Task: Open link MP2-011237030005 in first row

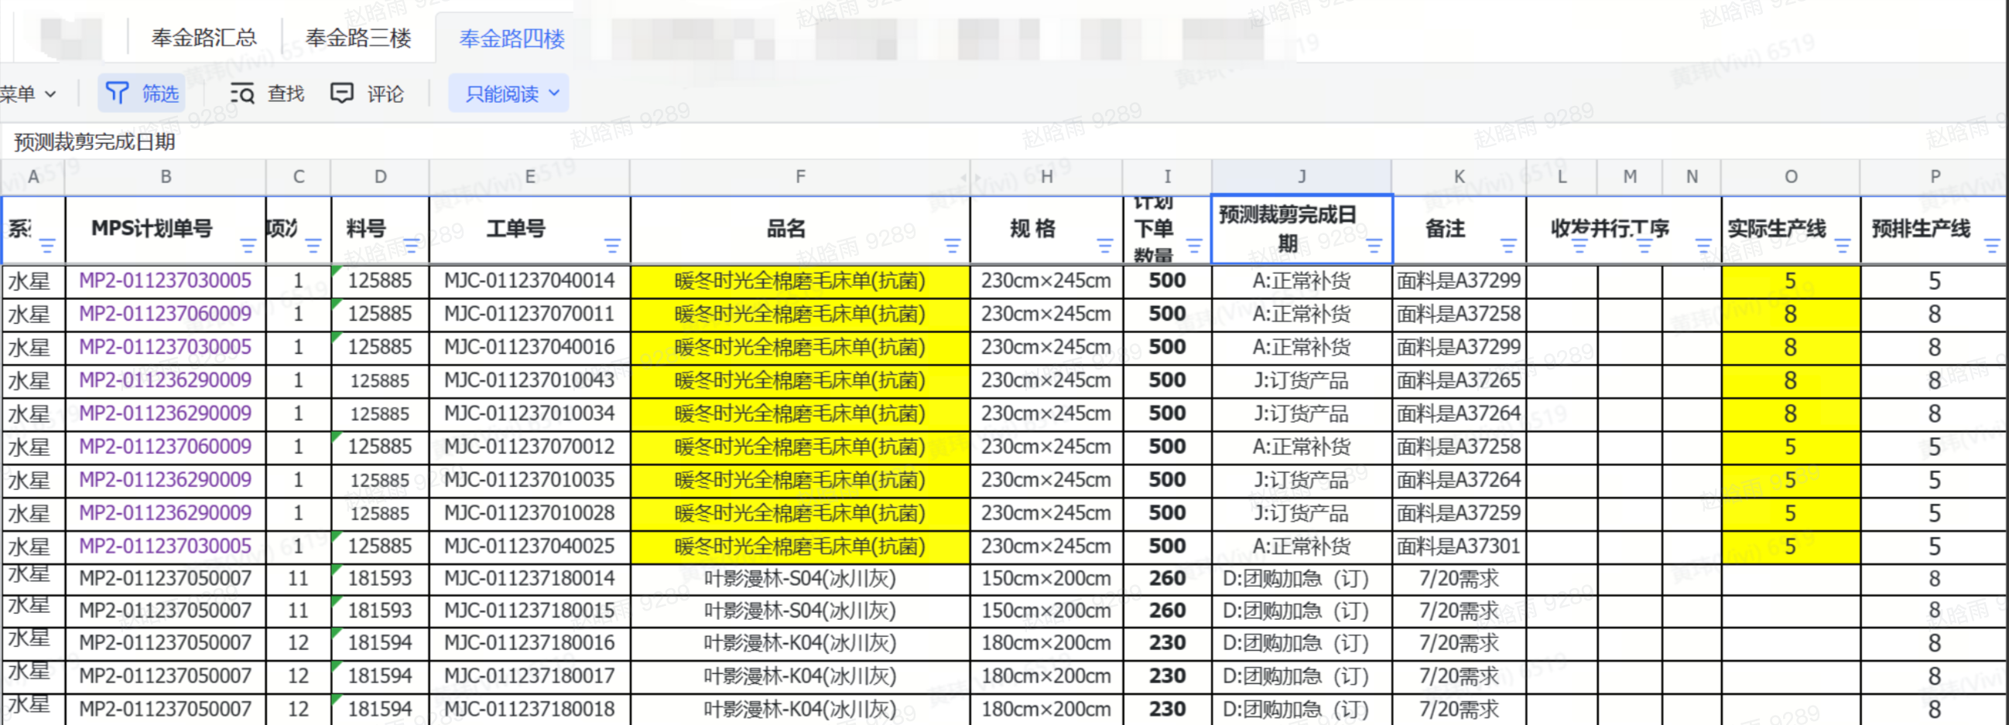Action: 166,281
